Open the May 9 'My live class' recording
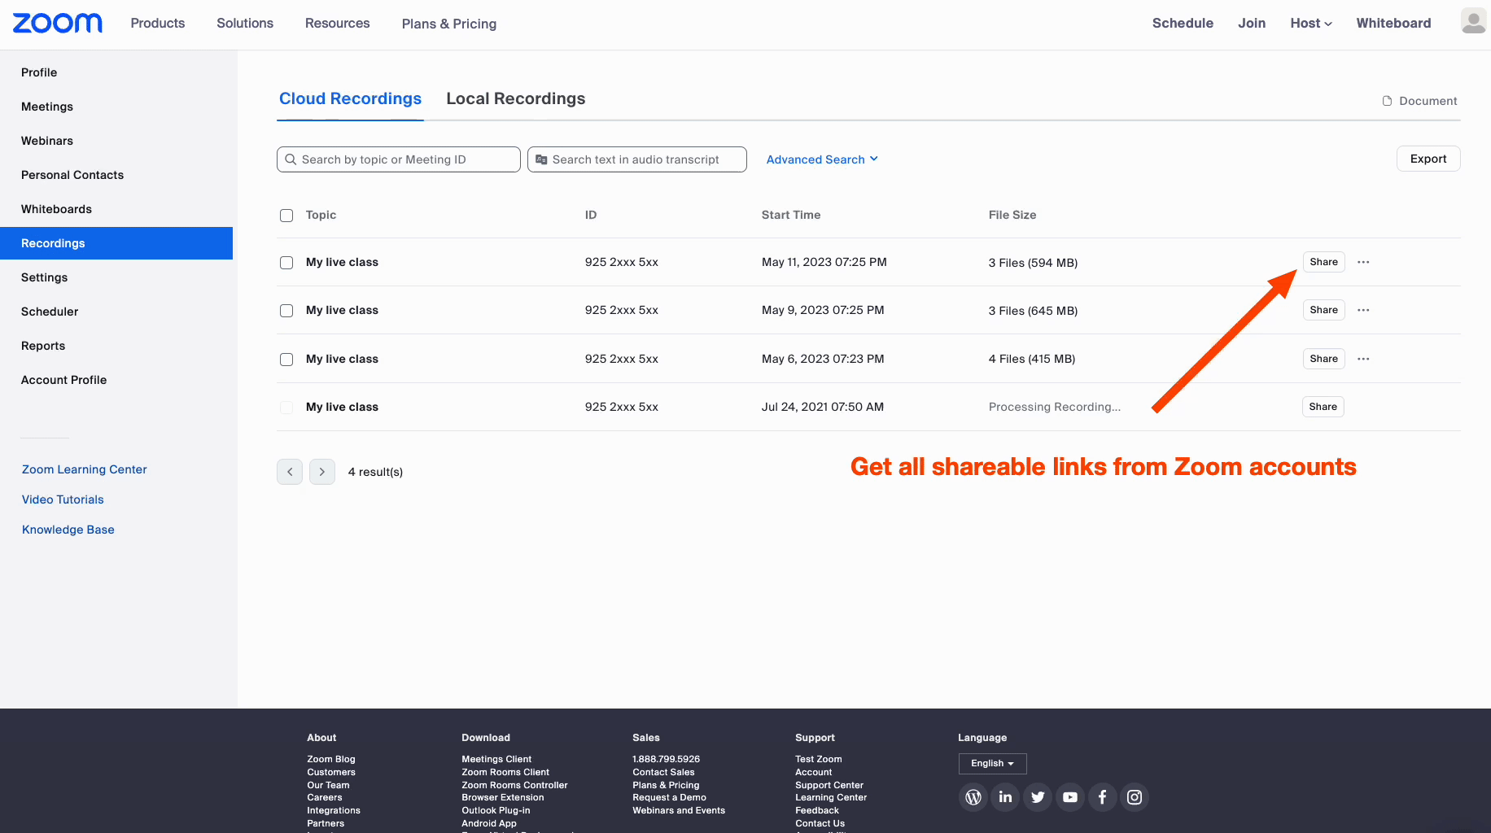 point(342,310)
